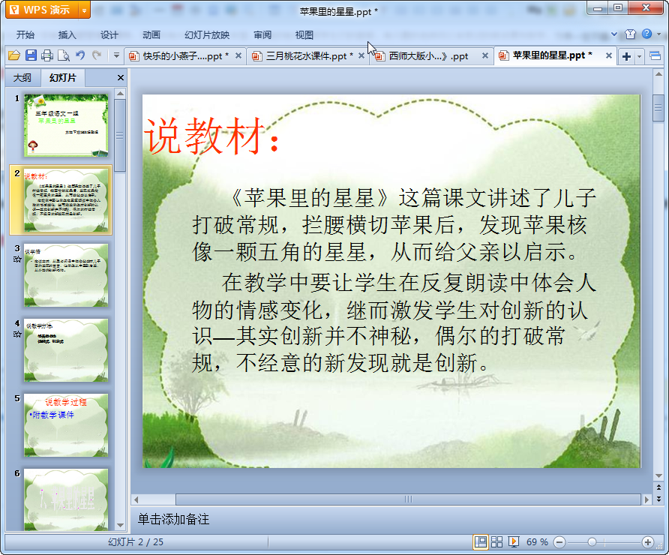This screenshot has width=669, height=555.
Task: Switch to Normal view icon
Action: [481, 542]
